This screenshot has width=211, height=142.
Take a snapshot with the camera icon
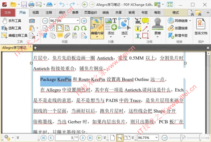pos(32,21)
